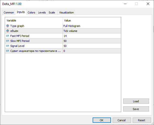Open the Tick volume value dropdown
The image size is (154, 125).
pyautogui.click(x=92, y=31)
